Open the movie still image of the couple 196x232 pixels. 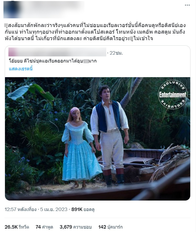click(98, 139)
